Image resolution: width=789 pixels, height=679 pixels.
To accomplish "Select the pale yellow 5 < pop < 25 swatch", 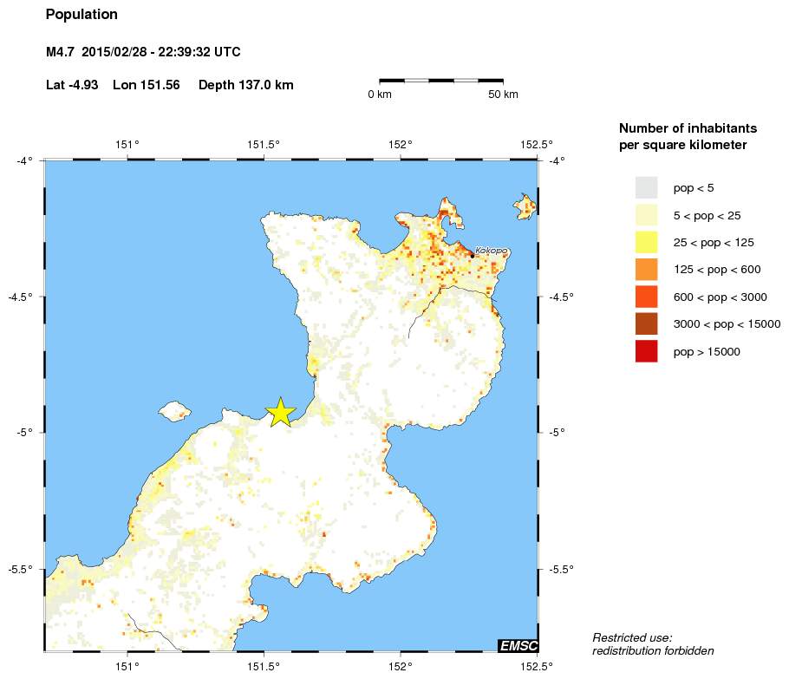I will (x=646, y=215).
